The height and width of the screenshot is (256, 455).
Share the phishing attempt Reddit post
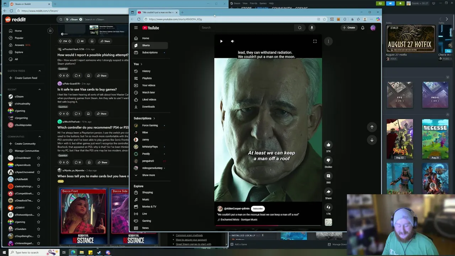tap(101, 76)
